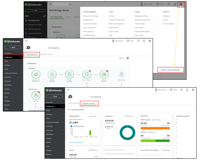Toggle the hamburger menu in middle screenshot

(x=26, y=41)
